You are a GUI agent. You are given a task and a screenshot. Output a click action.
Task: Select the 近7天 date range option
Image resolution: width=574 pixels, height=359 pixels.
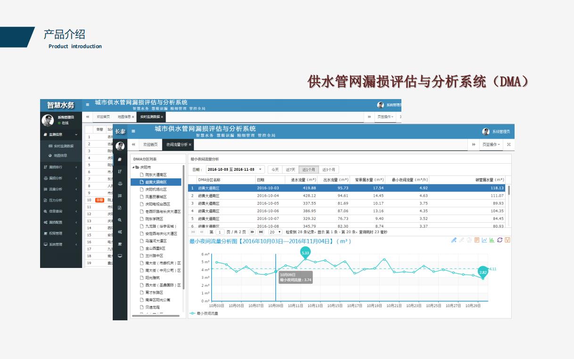291,169
